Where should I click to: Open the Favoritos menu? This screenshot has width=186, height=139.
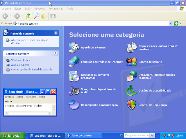click(x=40, y=9)
